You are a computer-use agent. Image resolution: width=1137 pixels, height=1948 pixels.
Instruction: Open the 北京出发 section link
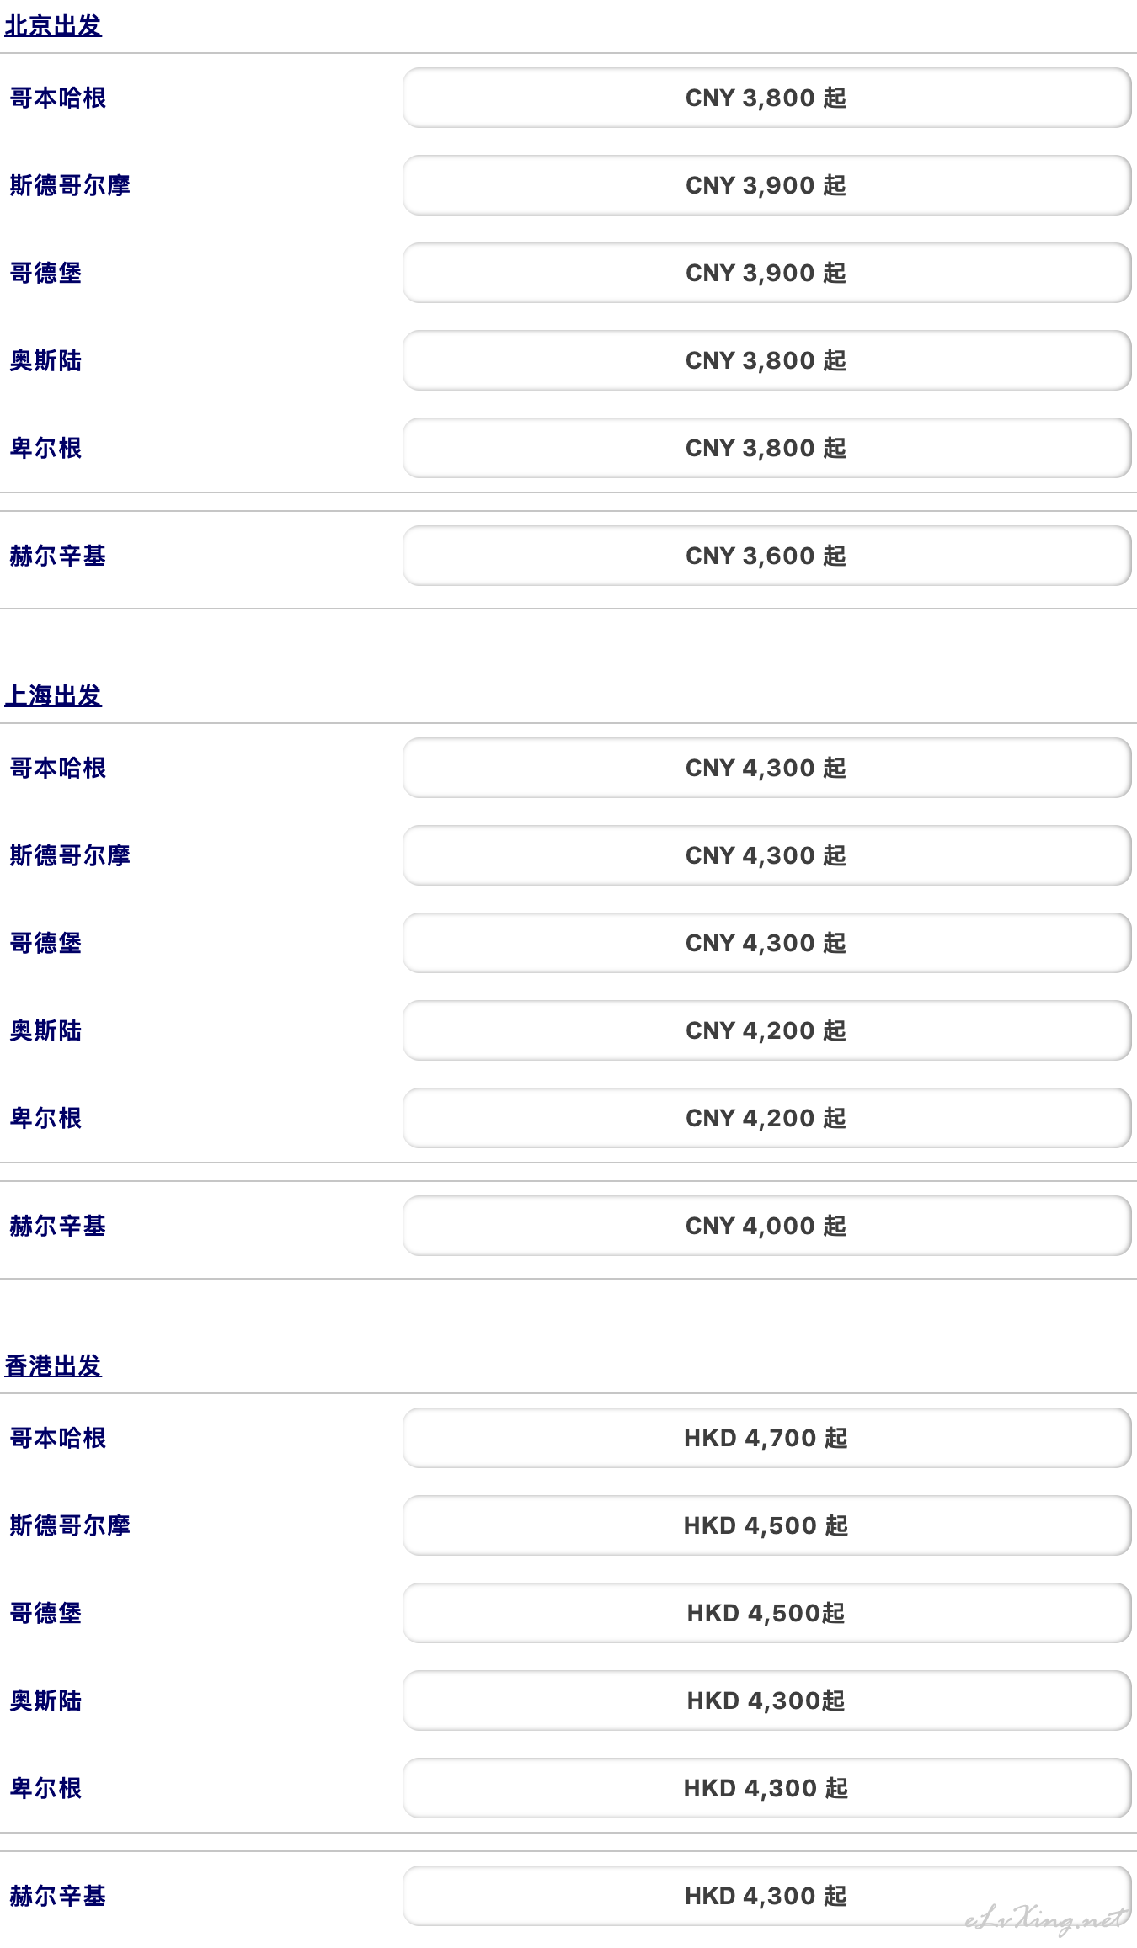[53, 26]
